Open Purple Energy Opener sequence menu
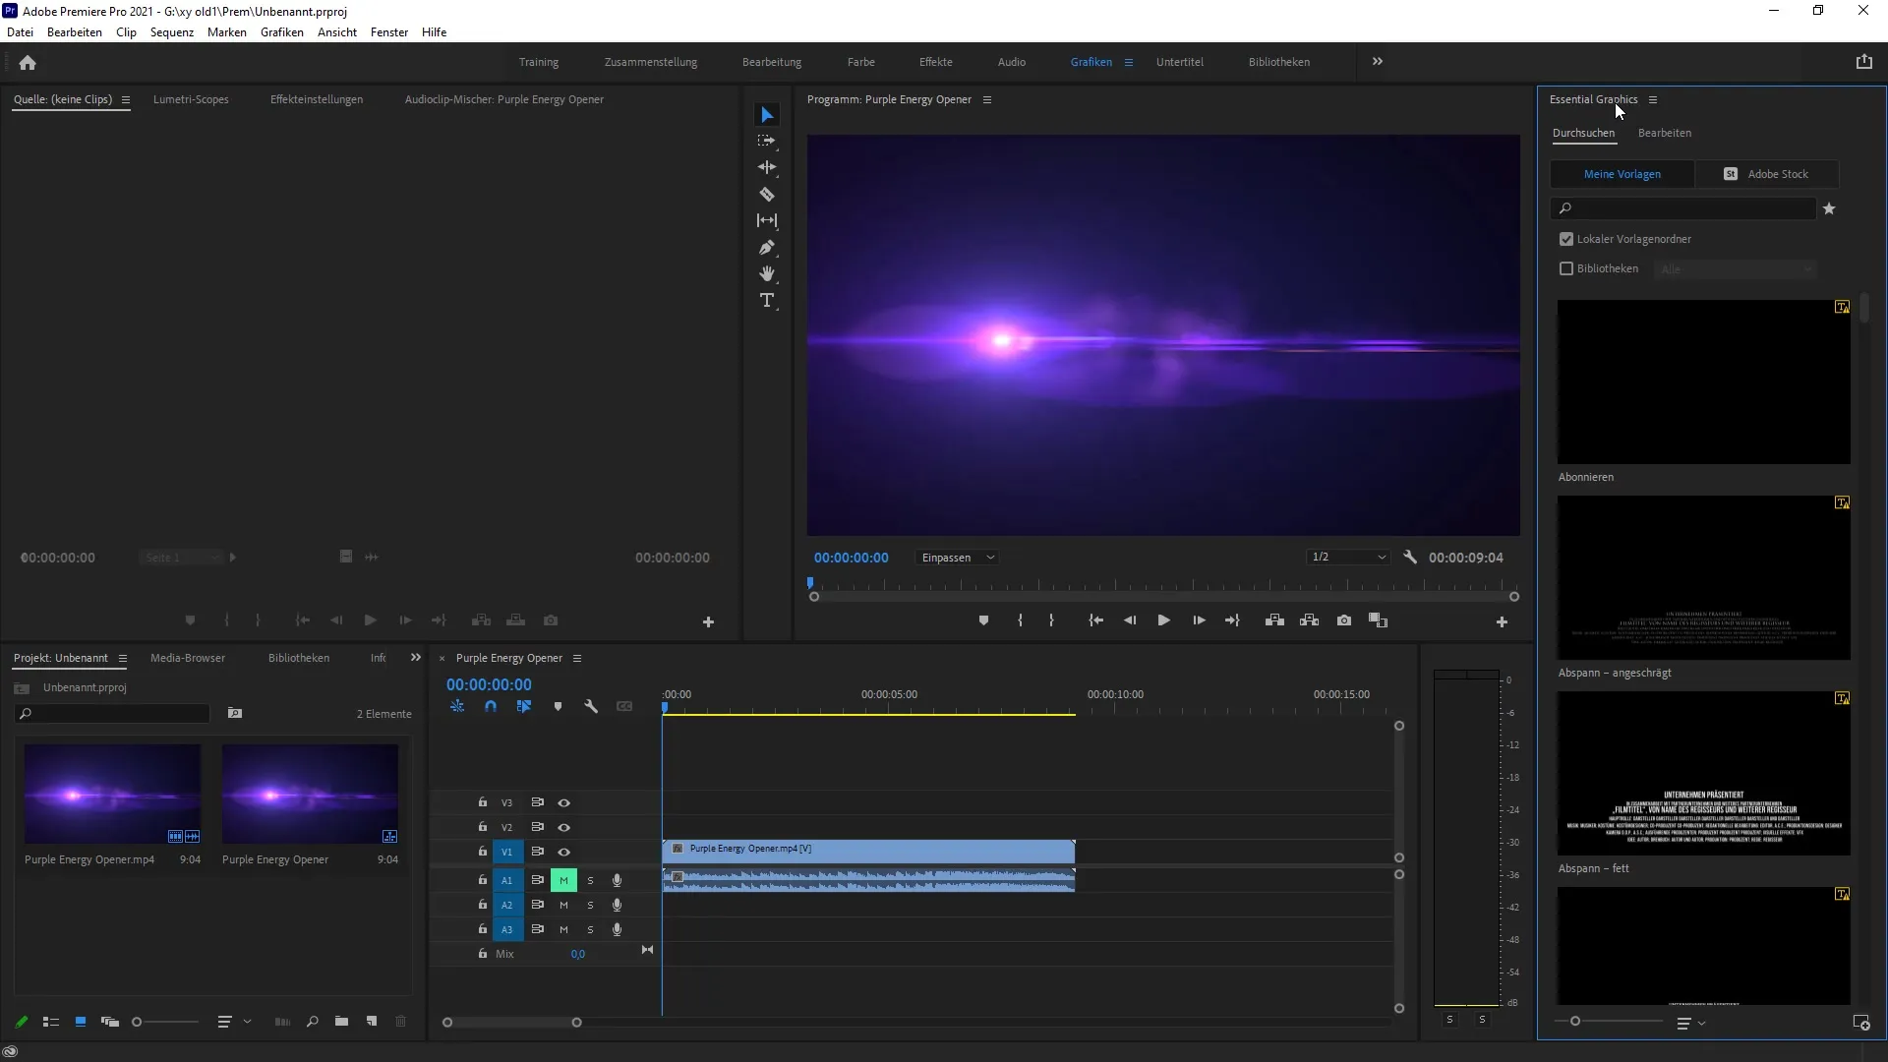 click(x=577, y=659)
